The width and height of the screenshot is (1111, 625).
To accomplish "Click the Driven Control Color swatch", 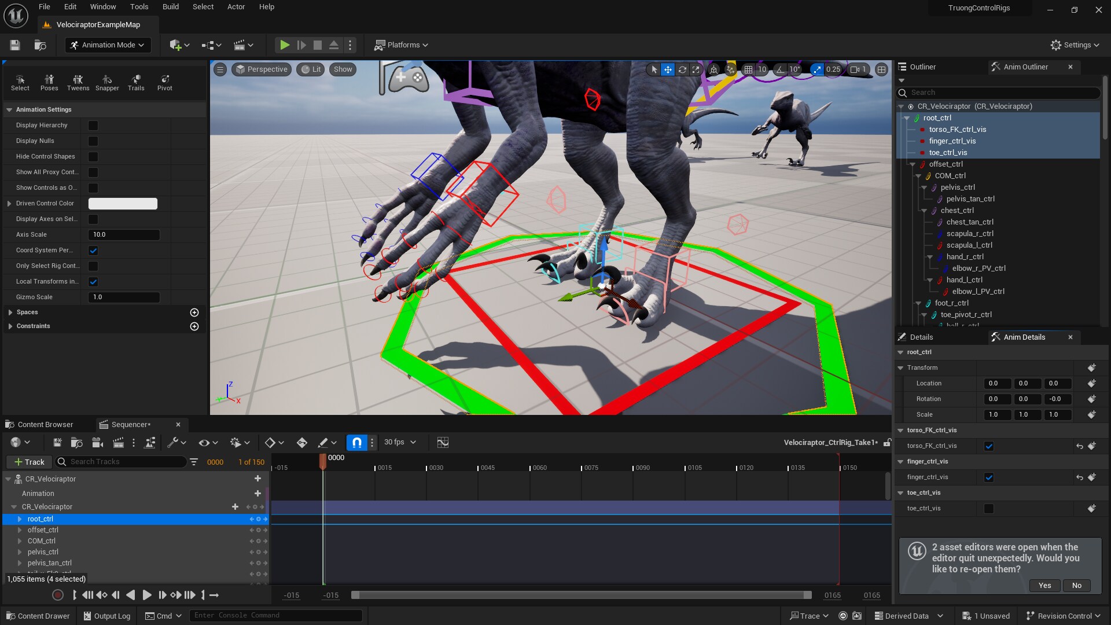I will pos(122,203).
